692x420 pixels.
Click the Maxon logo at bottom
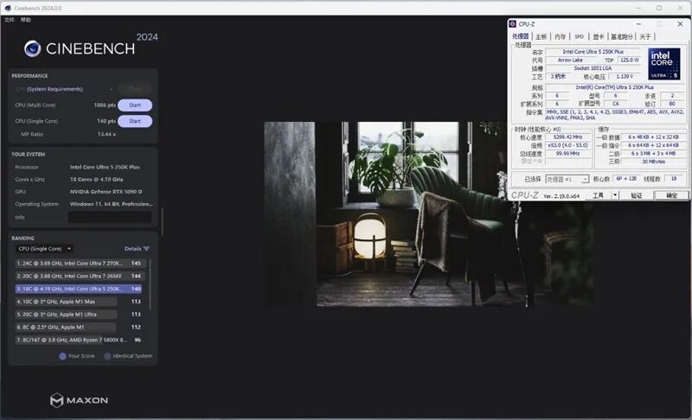(79, 400)
